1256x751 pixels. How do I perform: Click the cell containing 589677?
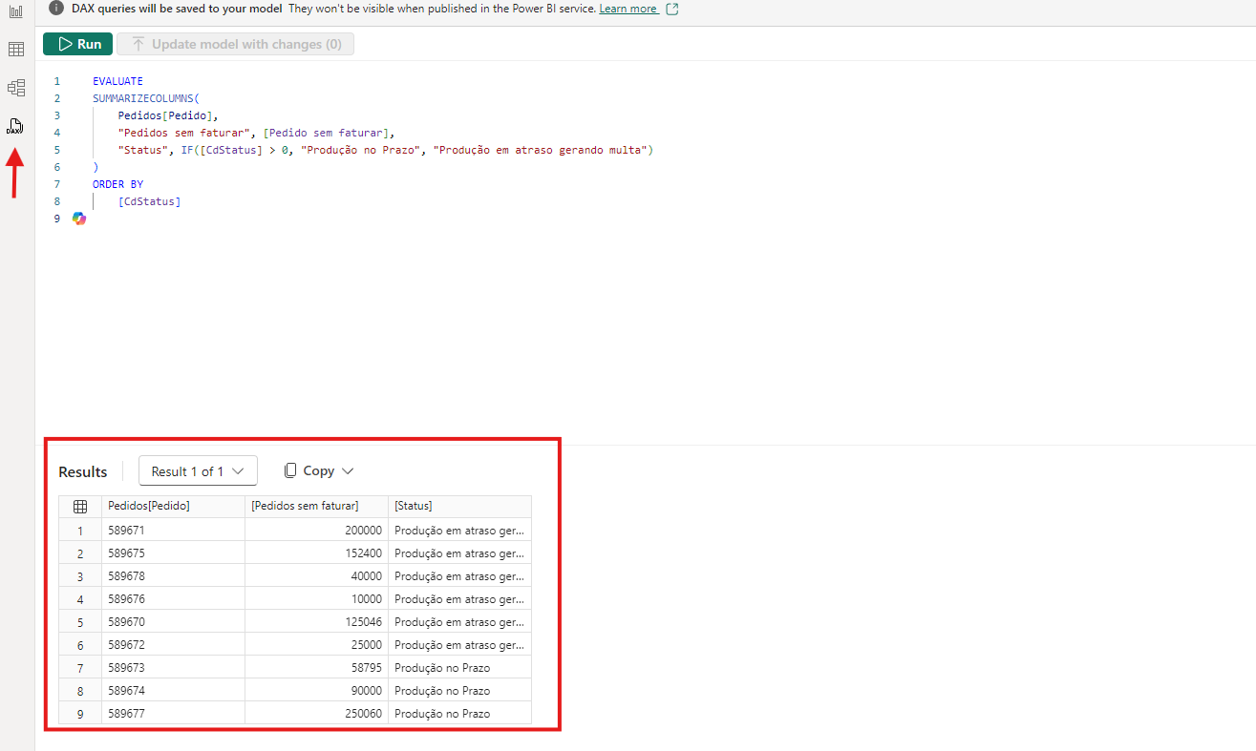(172, 714)
